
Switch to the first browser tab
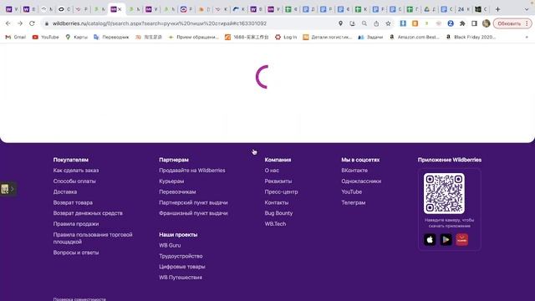point(11,9)
